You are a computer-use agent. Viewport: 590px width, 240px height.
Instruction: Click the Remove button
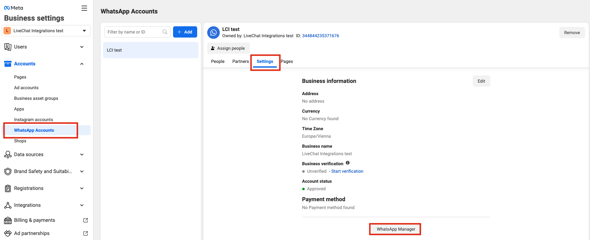point(572,33)
